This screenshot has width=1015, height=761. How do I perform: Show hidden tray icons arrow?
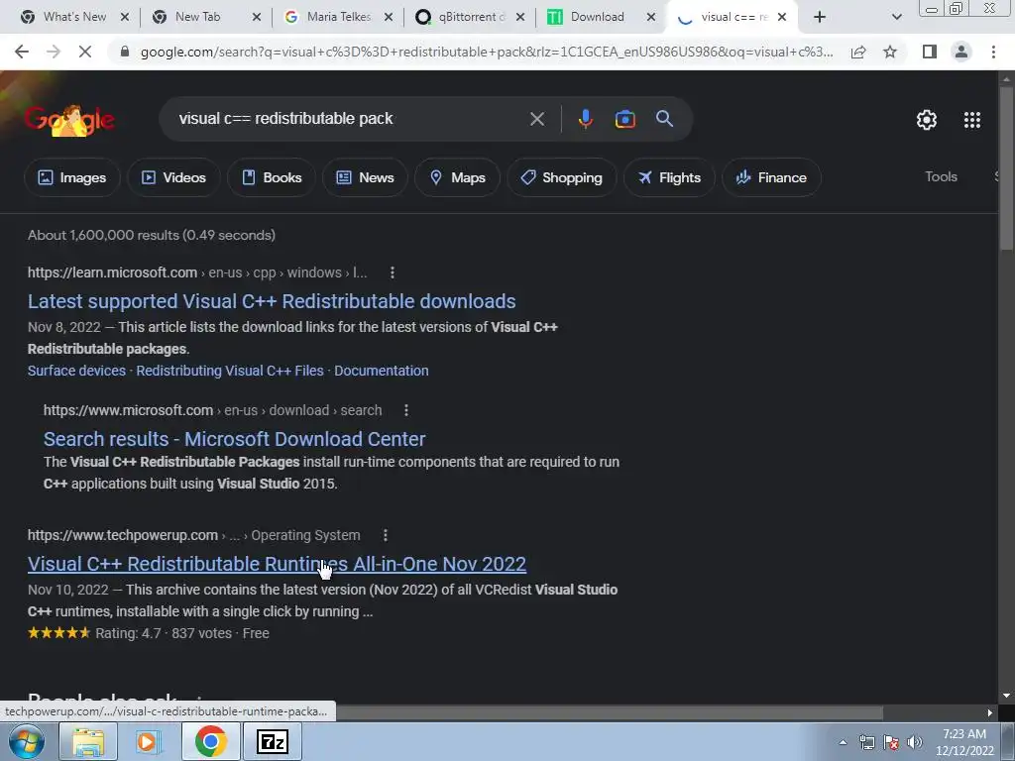pos(843,742)
